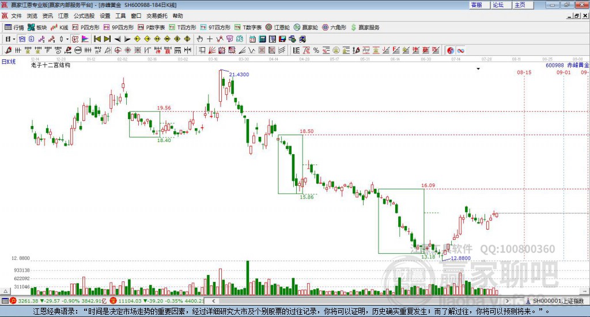This screenshot has width=590, height=317.
Task: Click the 08-15 date marker
Action: (x=524, y=72)
